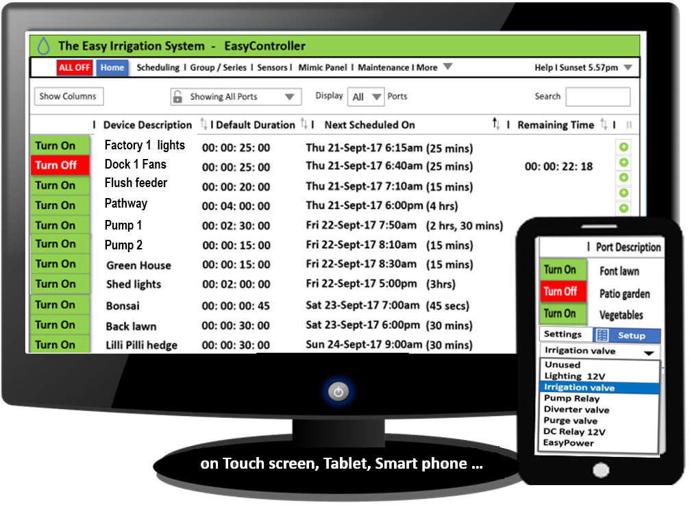Open the Scheduling menu
Screen dimensions: 690x505
tap(158, 67)
